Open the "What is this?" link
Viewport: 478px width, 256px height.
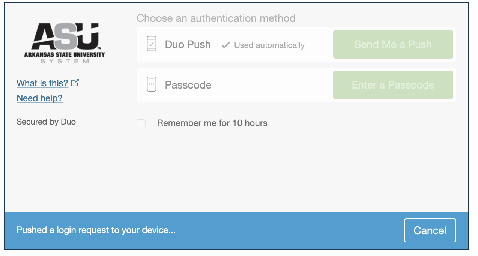click(42, 83)
